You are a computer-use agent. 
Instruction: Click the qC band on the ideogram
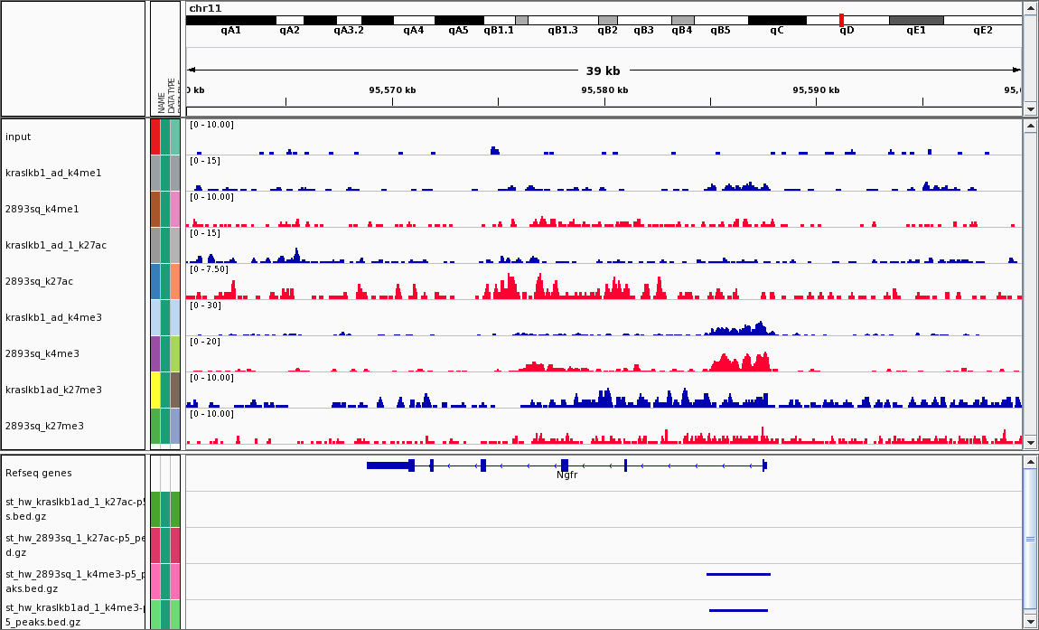777,20
